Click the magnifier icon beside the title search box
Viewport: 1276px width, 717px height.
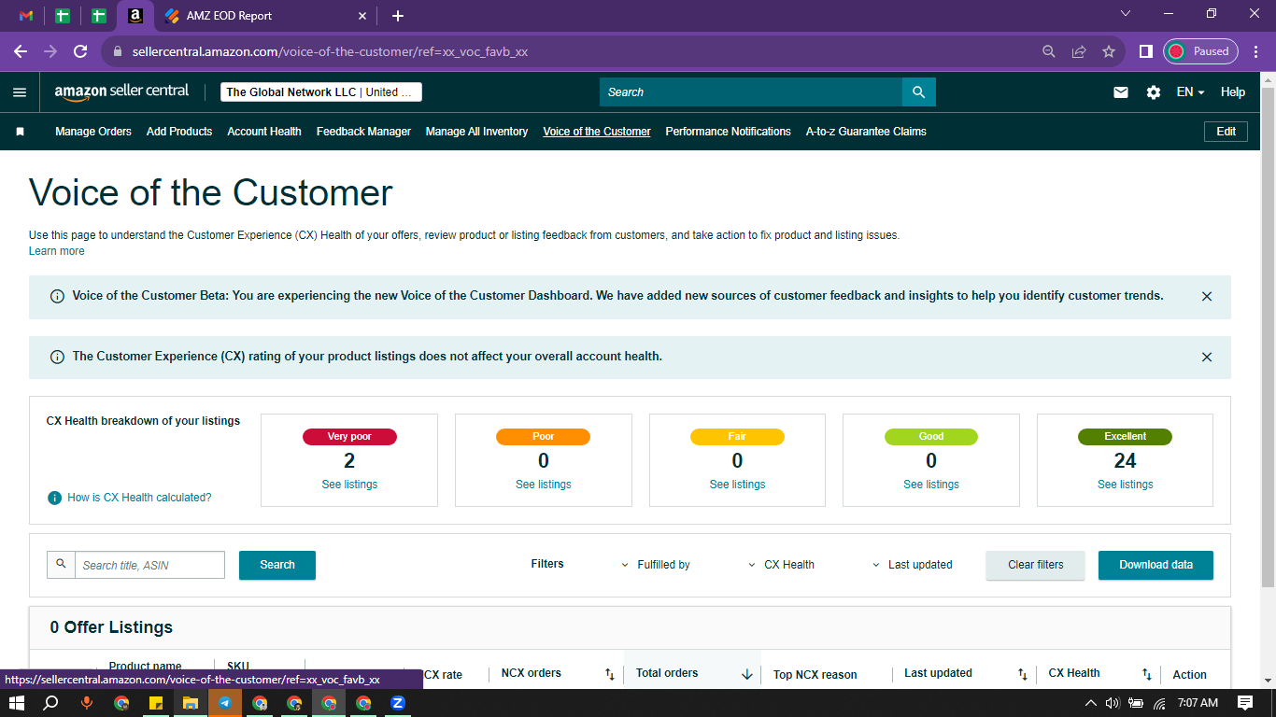coord(62,564)
